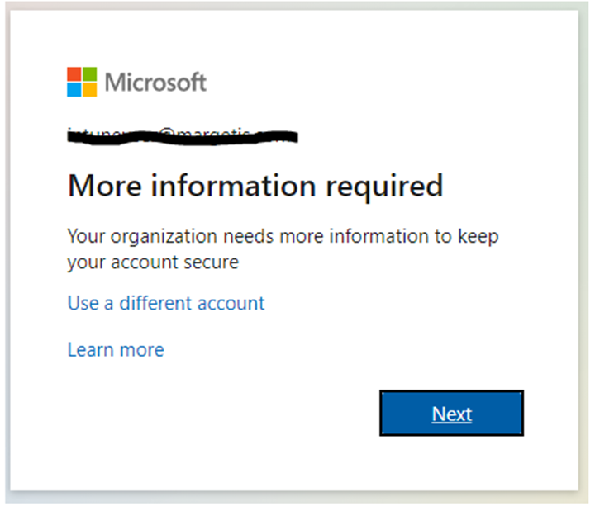Click the blue square in Microsoft logo
Viewport: 595px width, 506px height.
[74, 89]
